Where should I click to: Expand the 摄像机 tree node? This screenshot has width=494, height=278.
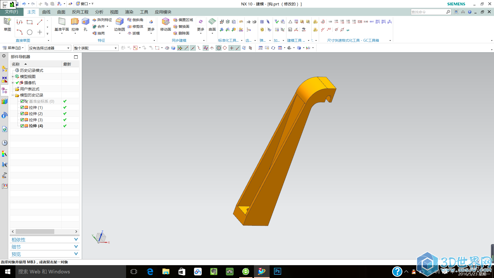coord(13,83)
